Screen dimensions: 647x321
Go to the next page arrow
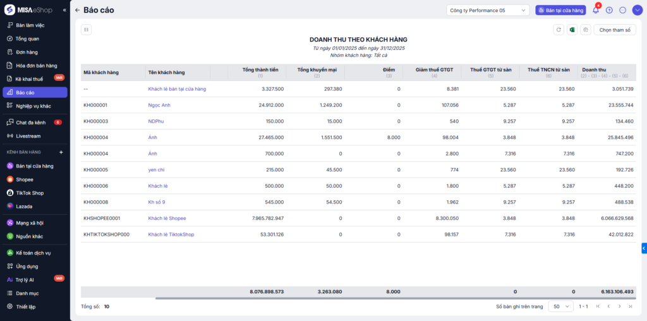pyautogui.click(x=619, y=306)
